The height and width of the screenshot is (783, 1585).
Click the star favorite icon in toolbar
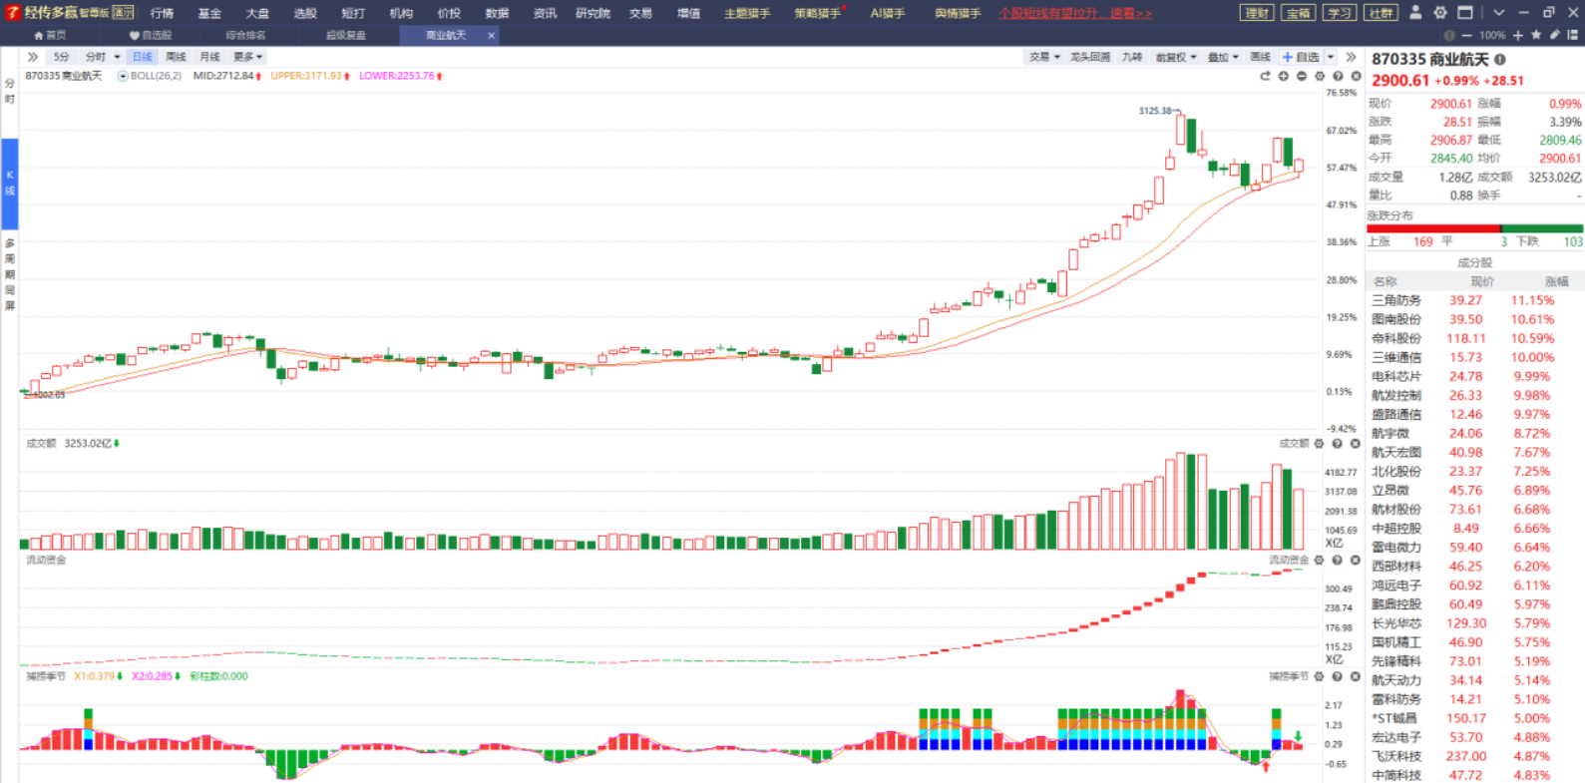coord(1536,35)
